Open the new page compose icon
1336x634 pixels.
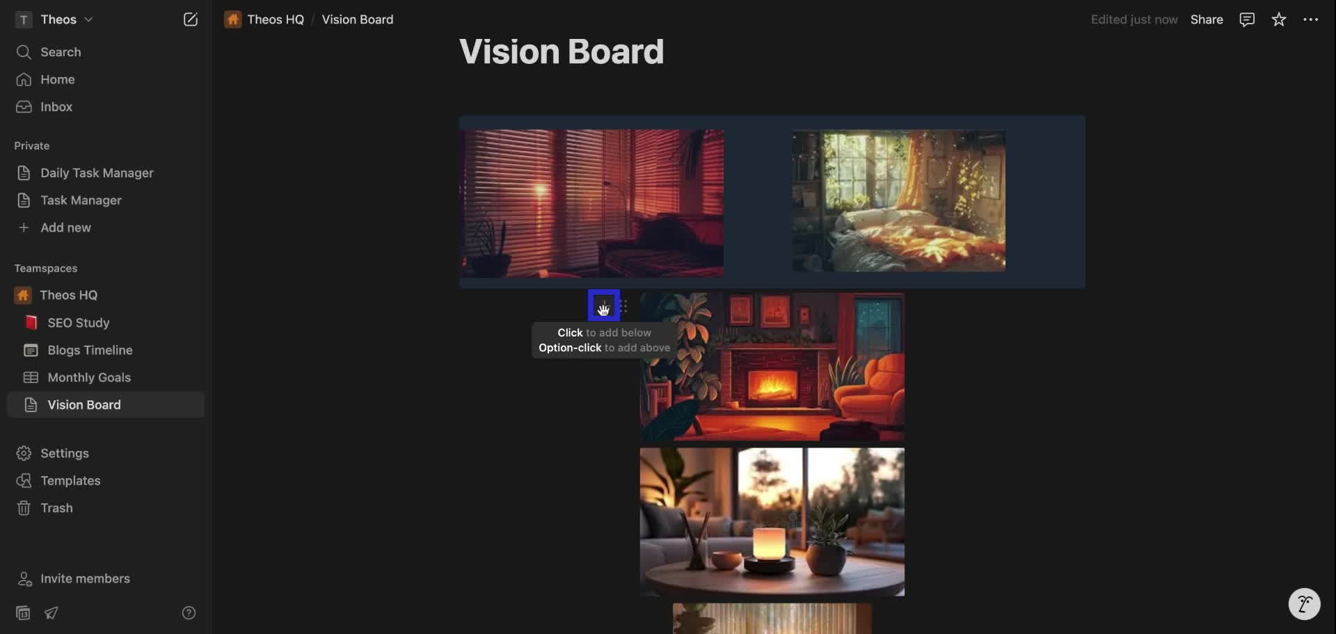click(x=191, y=19)
